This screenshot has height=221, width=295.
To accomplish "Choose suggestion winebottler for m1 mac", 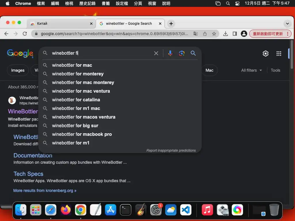I will pos(120,108).
